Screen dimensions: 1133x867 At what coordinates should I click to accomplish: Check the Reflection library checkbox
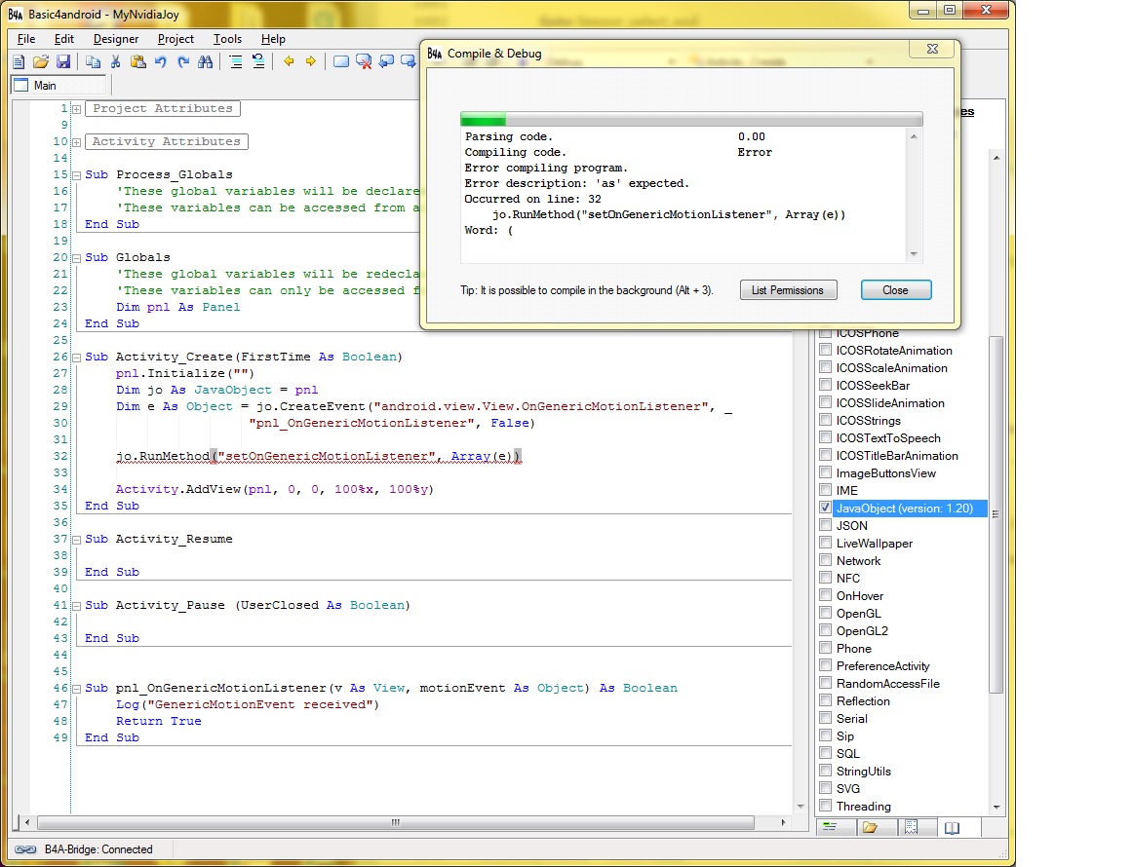(x=826, y=701)
